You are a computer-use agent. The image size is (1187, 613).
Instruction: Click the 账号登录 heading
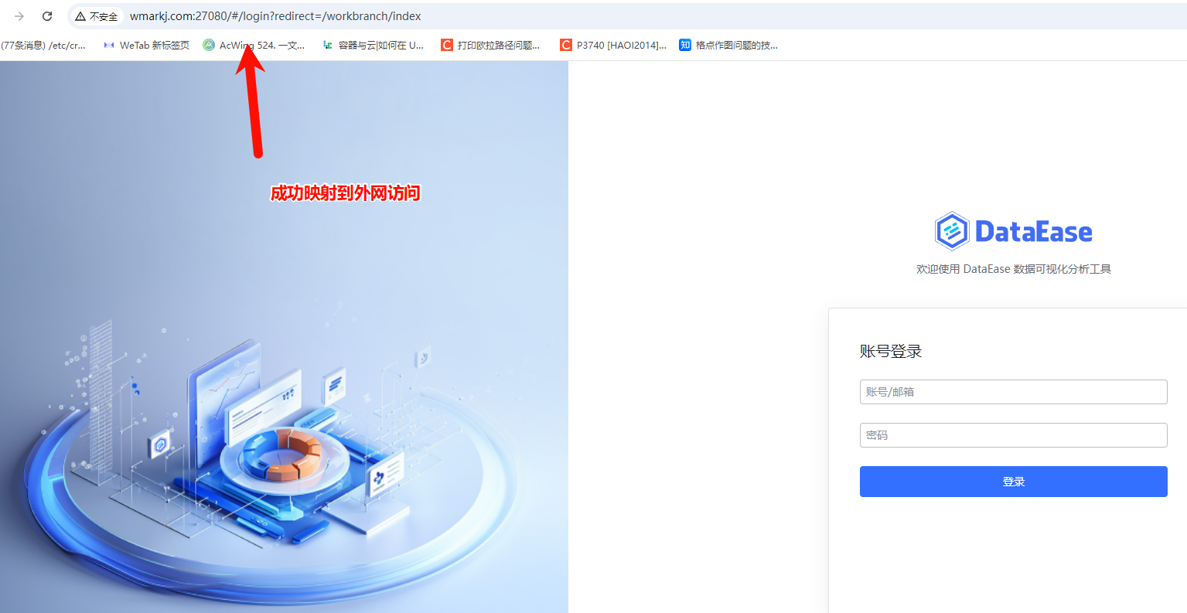891,352
